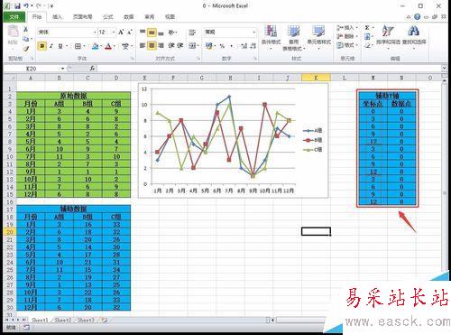
Task: Click the red Font Color A
Action: (108, 46)
